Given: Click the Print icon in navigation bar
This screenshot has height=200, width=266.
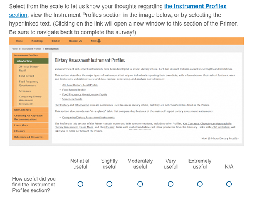Looking at the screenshot, I should (96, 41).
